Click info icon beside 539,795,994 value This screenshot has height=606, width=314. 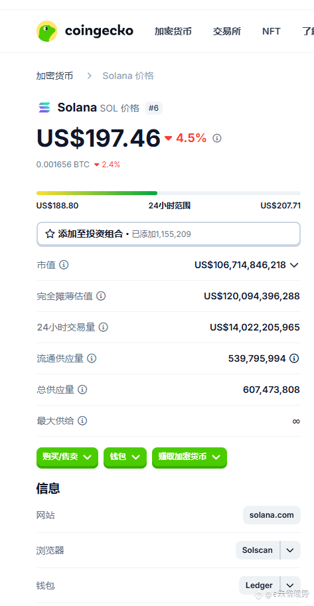[295, 358]
